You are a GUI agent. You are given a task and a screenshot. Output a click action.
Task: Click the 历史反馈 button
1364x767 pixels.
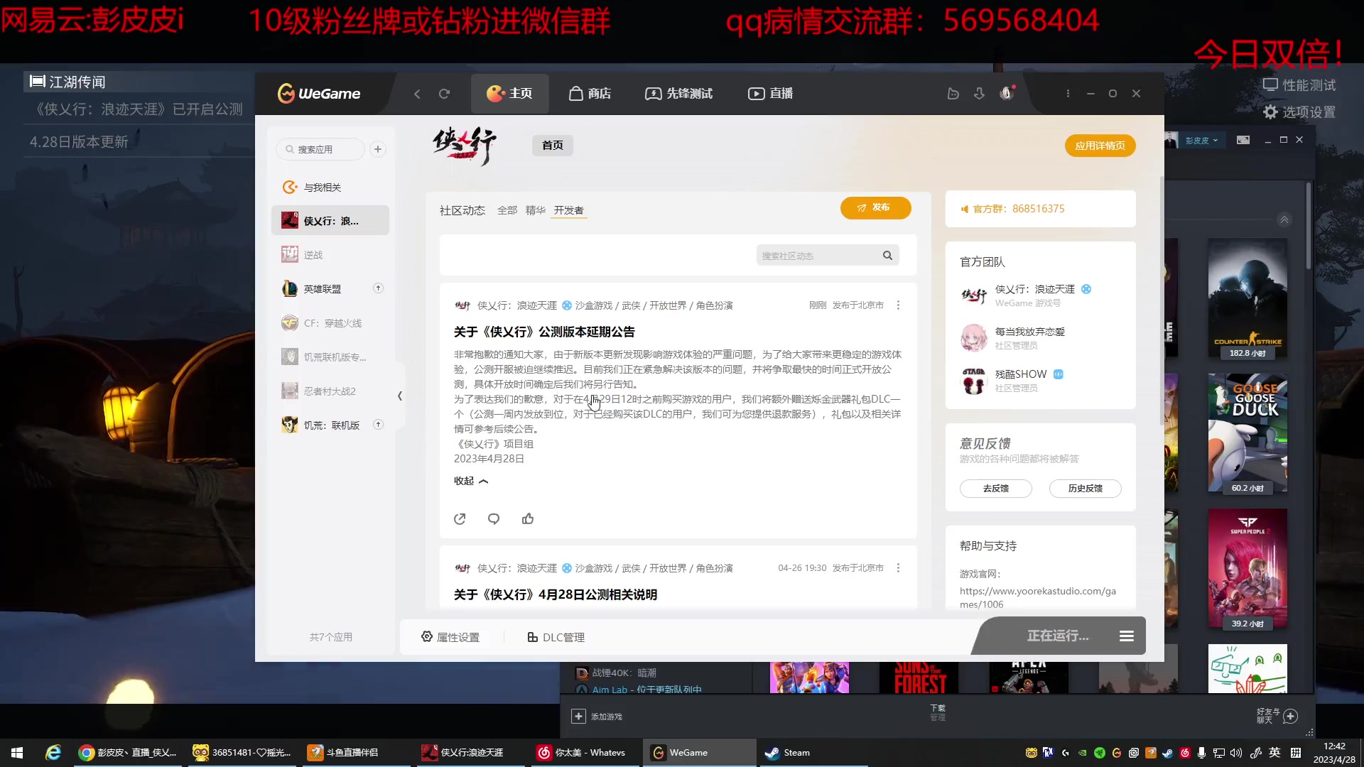(x=1085, y=489)
